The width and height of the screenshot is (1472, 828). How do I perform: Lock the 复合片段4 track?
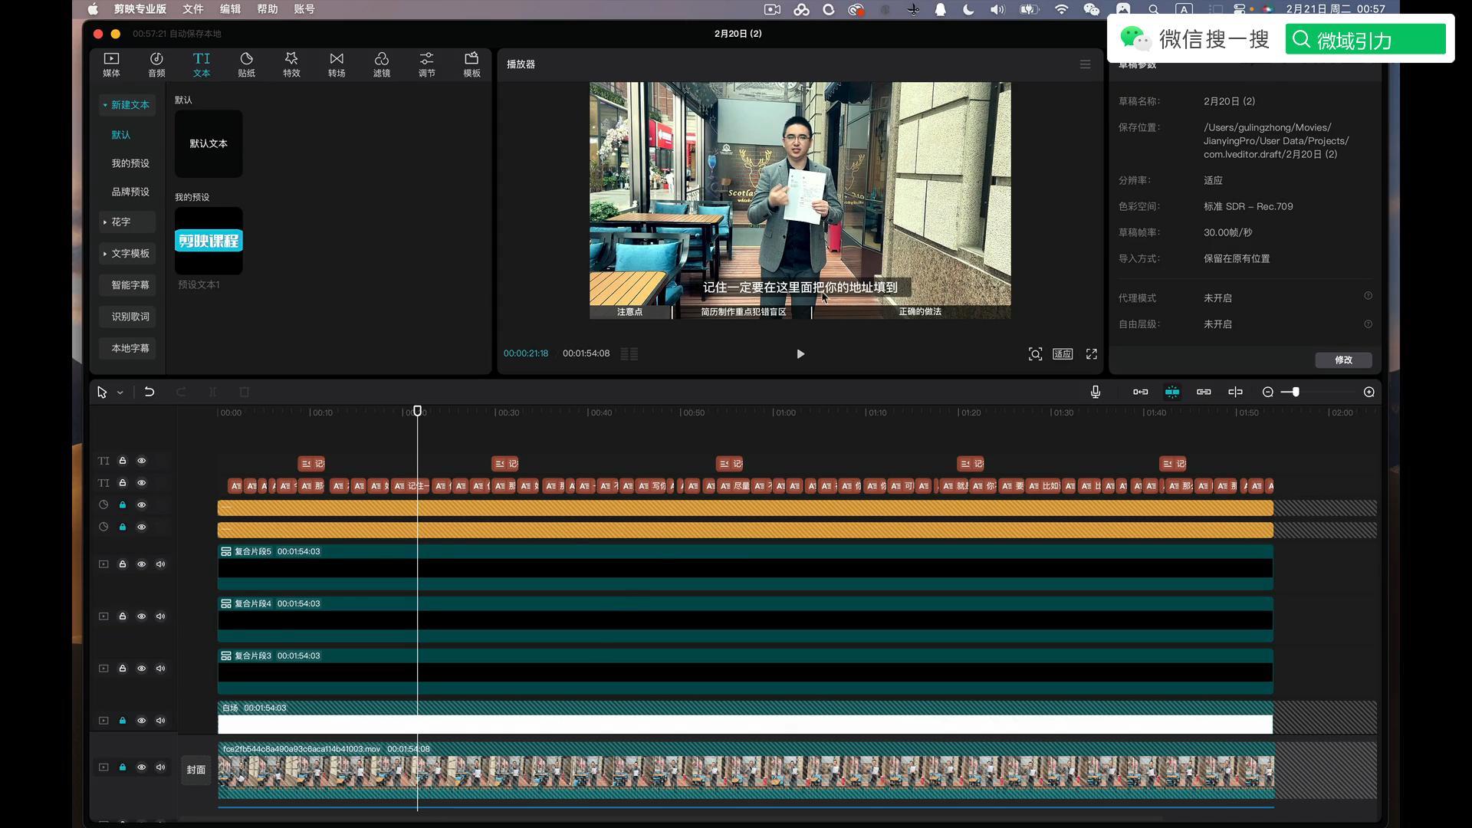point(122,616)
